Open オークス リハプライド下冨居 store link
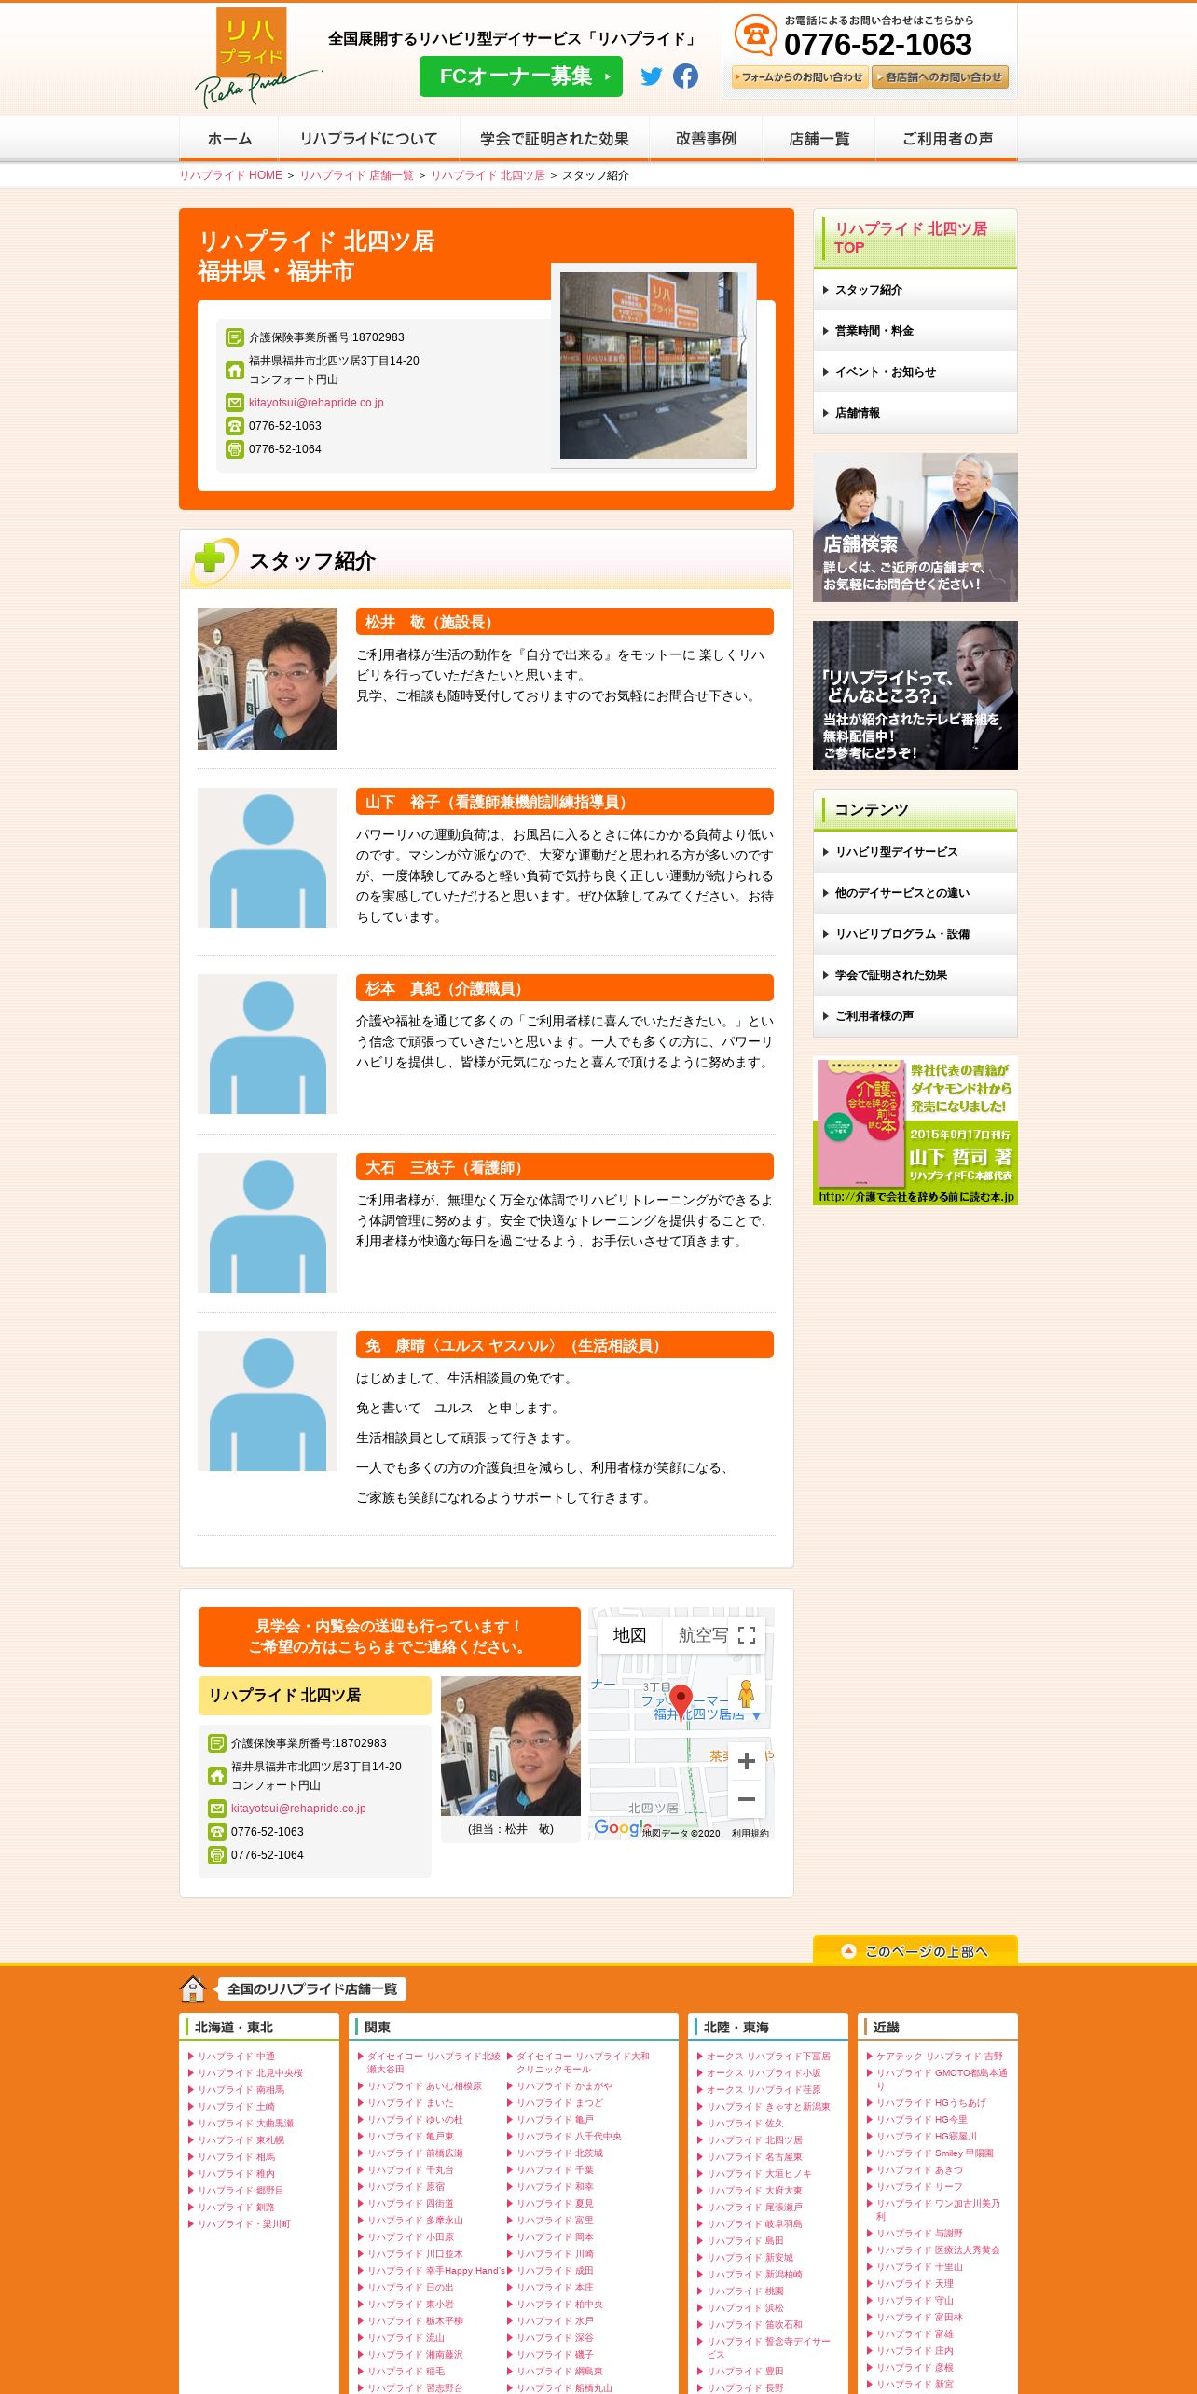This screenshot has height=2394, width=1197. coord(768,2056)
